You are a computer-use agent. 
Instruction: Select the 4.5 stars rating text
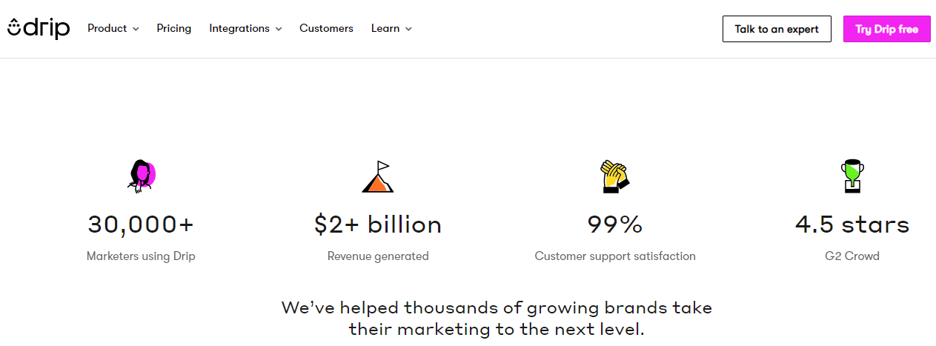852,224
